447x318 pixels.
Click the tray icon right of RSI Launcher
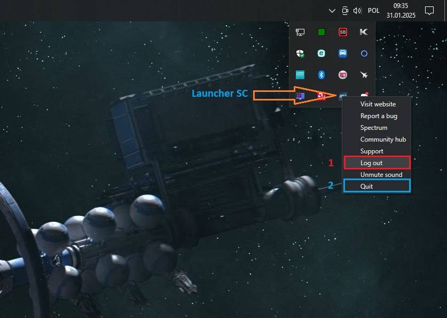tap(364, 95)
